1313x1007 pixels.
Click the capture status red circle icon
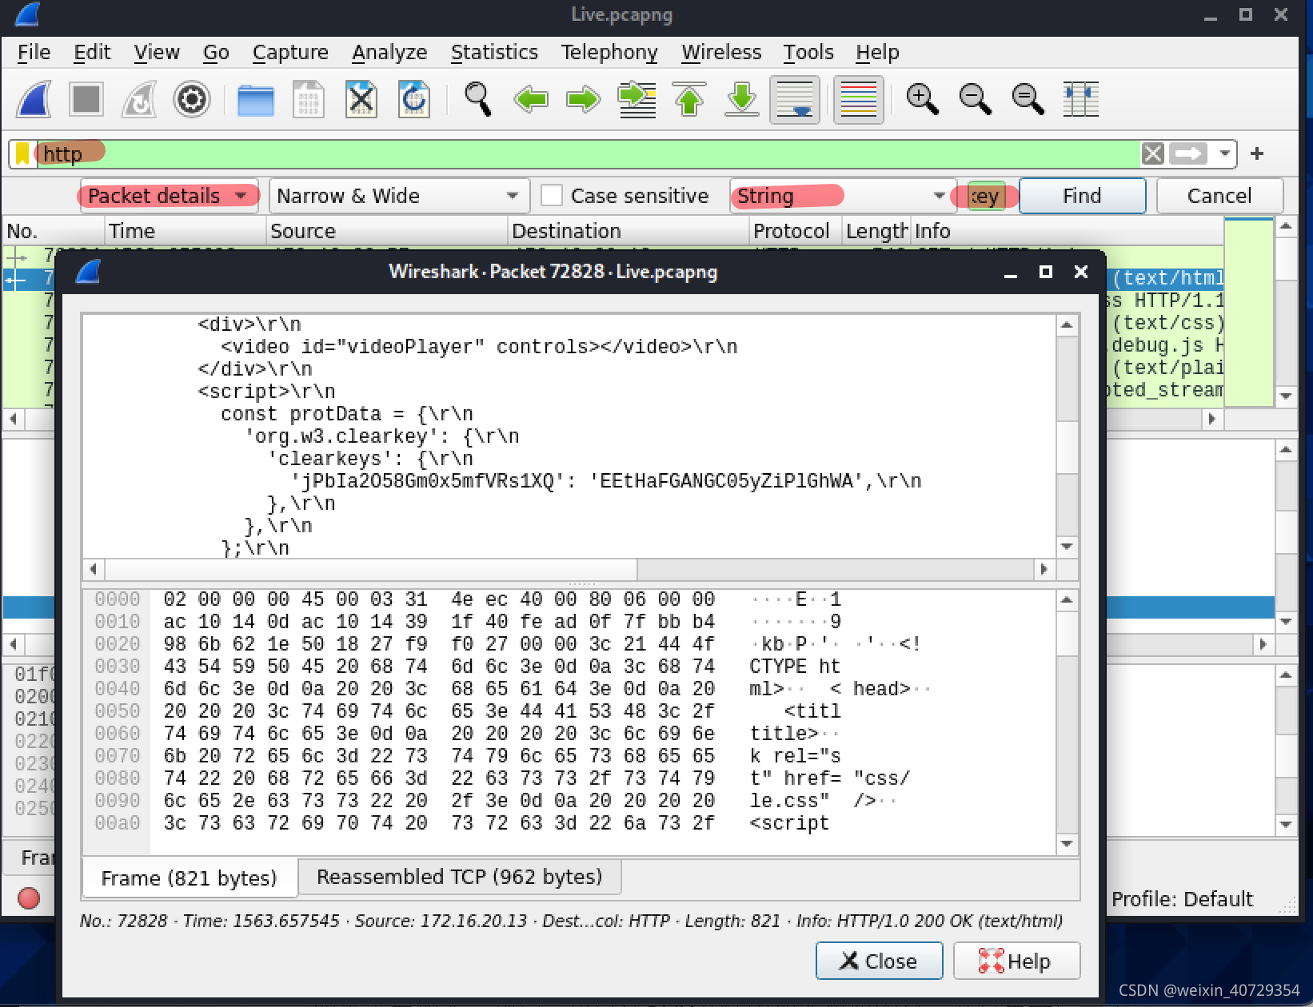coord(29,898)
